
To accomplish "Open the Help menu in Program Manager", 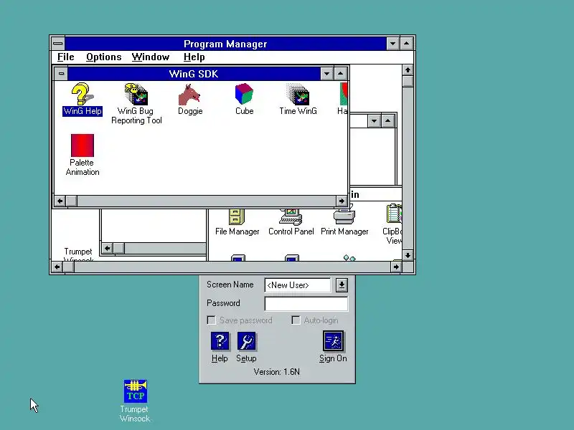I will (x=194, y=57).
